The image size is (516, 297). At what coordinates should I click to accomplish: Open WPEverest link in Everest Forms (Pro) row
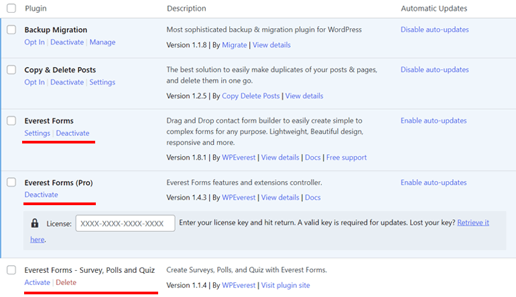pos(239,198)
